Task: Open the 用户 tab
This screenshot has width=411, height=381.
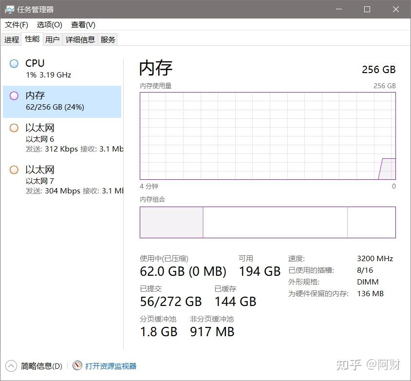Action: click(52, 39)
